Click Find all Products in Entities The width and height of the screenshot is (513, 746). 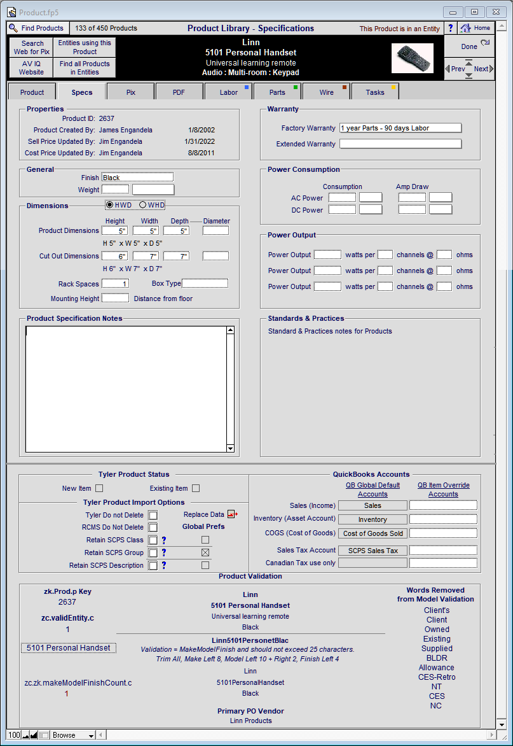pos(85,67)
